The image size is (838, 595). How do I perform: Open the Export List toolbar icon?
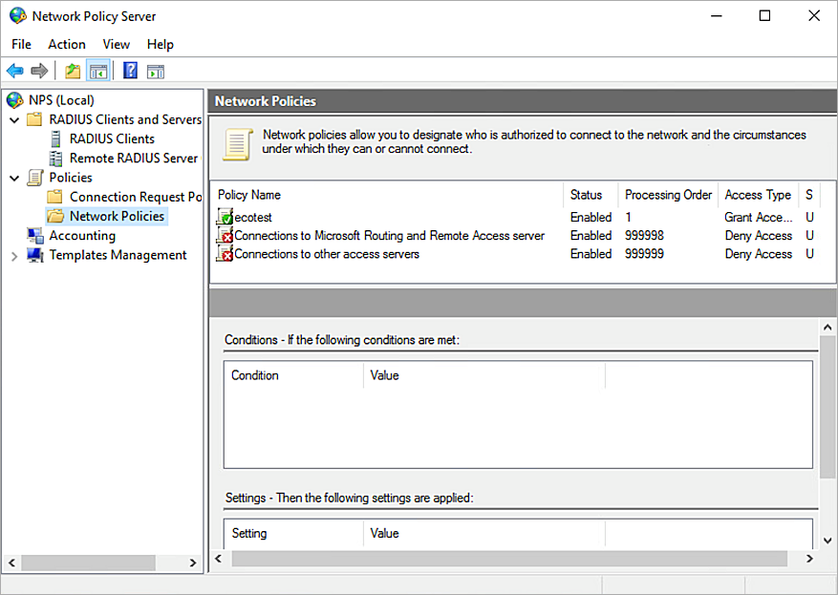pyautogui.click(x=72, y=70)
